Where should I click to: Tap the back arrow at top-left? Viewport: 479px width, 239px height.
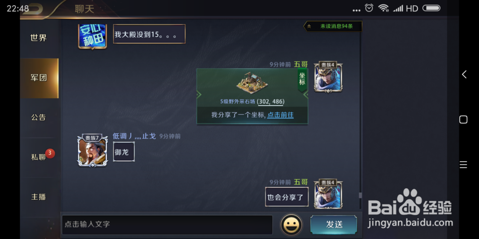click(x=35, y=9)
